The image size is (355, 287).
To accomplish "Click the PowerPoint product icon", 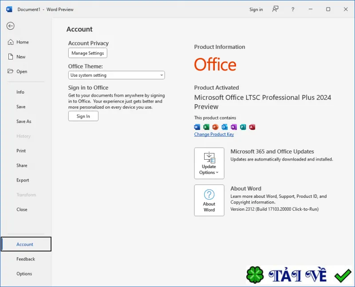I will [215, 127].
